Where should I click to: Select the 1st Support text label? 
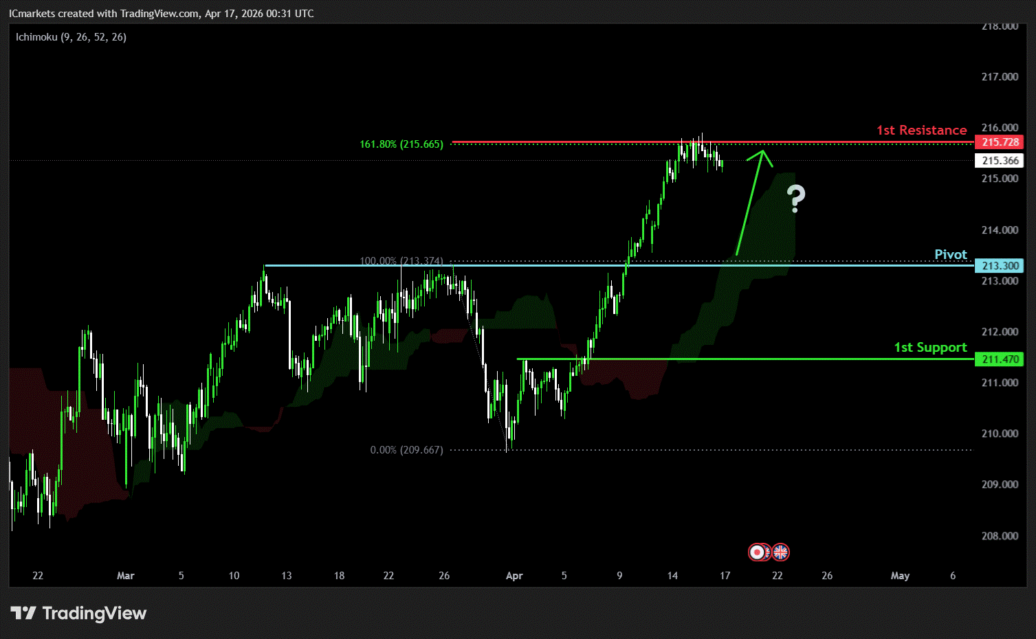tap(929, 347)
